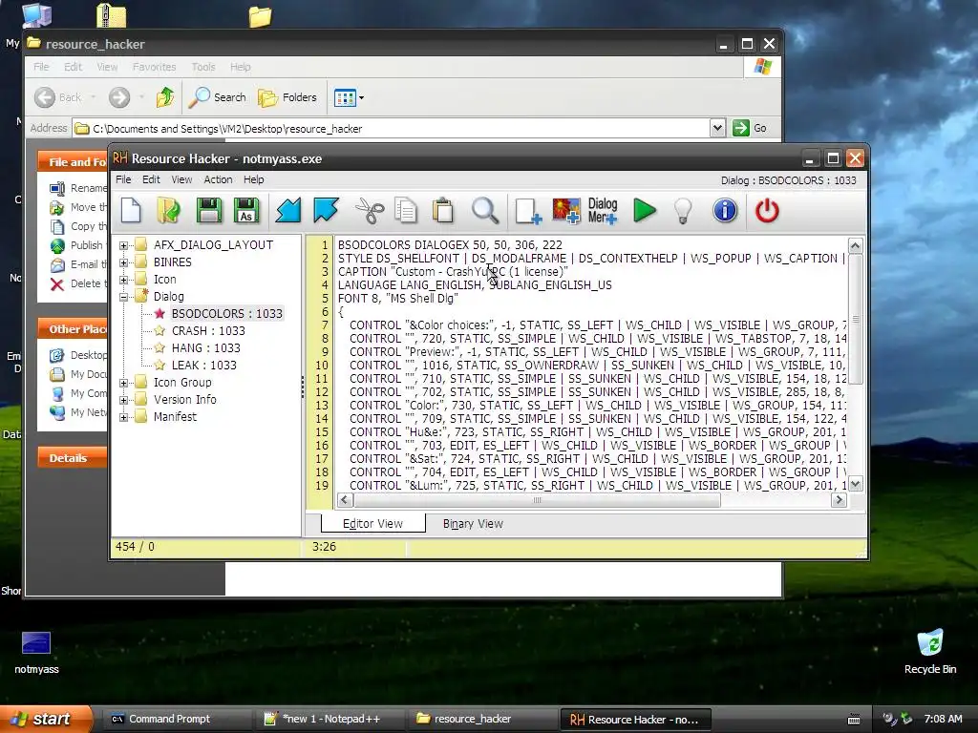Click the green Compile script play icon
The width and height of the screenshot is (978, 733).
pos(645,210)
